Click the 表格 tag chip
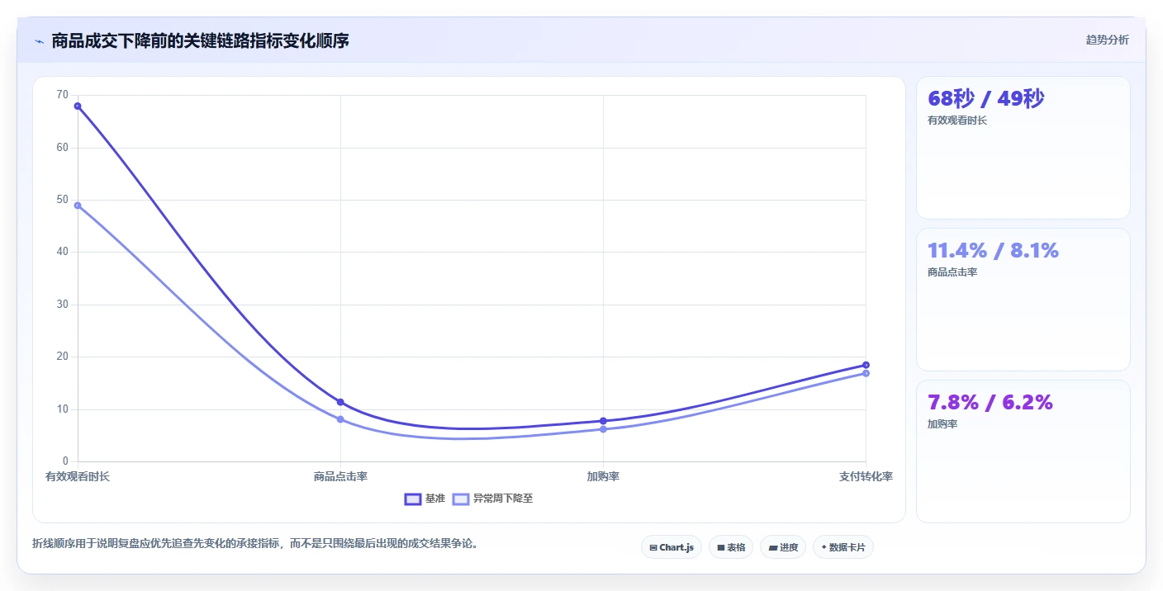The height and width of the screenshot is (591, 1163). coord(731,547)
